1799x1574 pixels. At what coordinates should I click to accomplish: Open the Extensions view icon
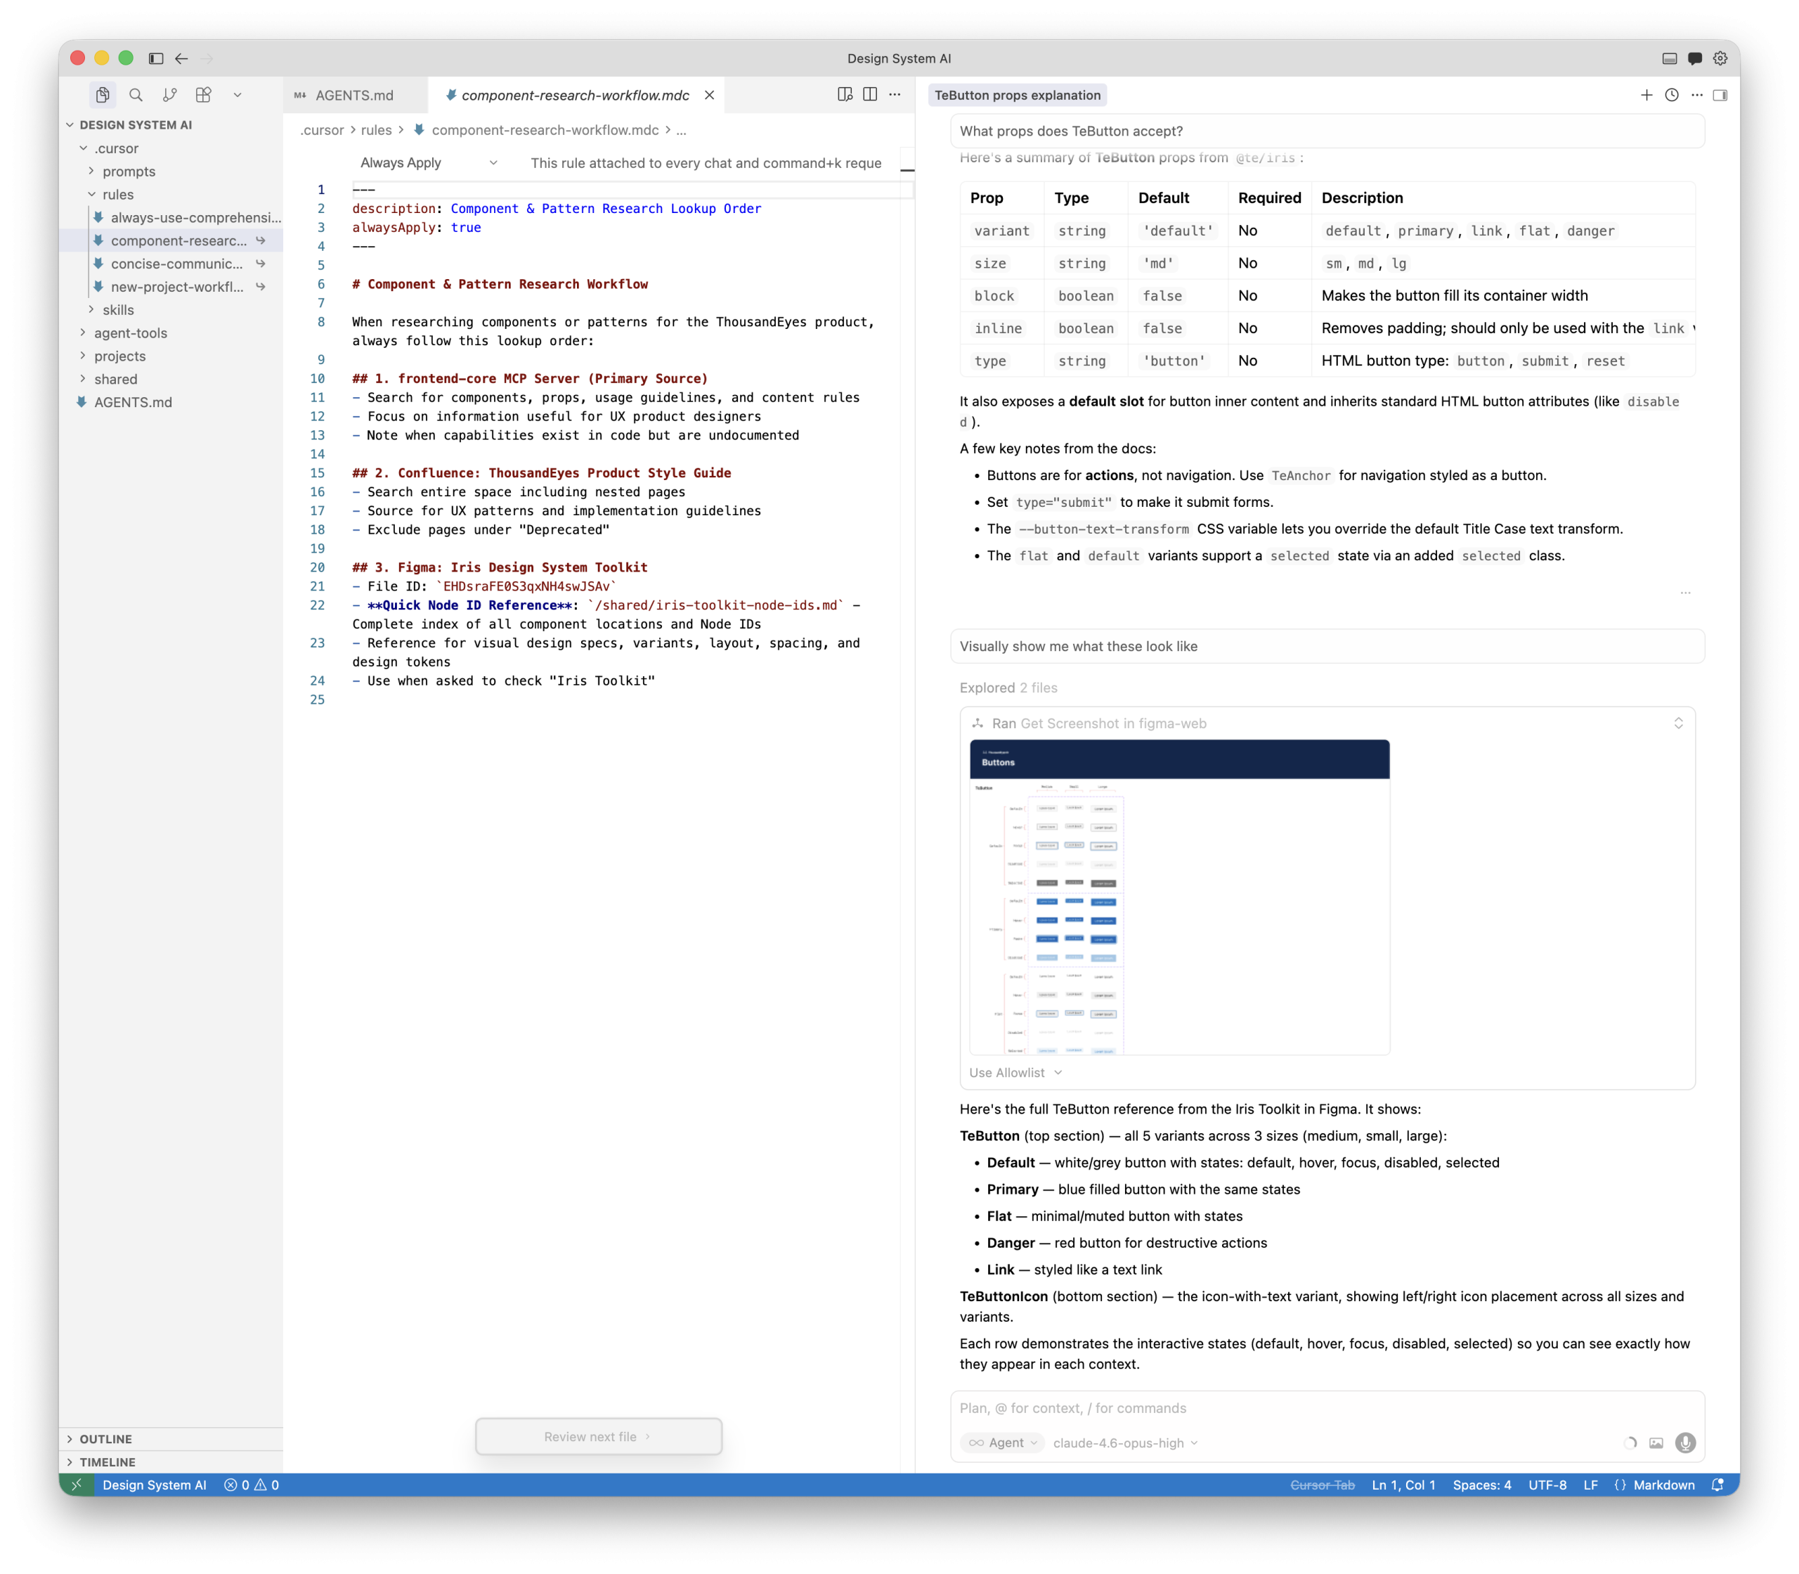(x=204, y=95)
